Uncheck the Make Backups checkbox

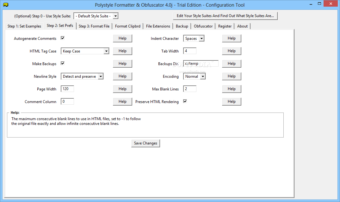pyautogui.click(x=63, y=64)
